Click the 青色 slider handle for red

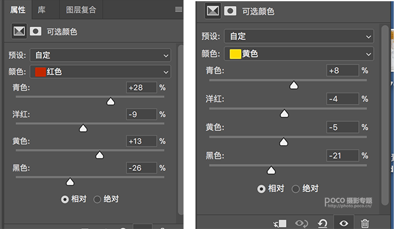pos(110,101)
